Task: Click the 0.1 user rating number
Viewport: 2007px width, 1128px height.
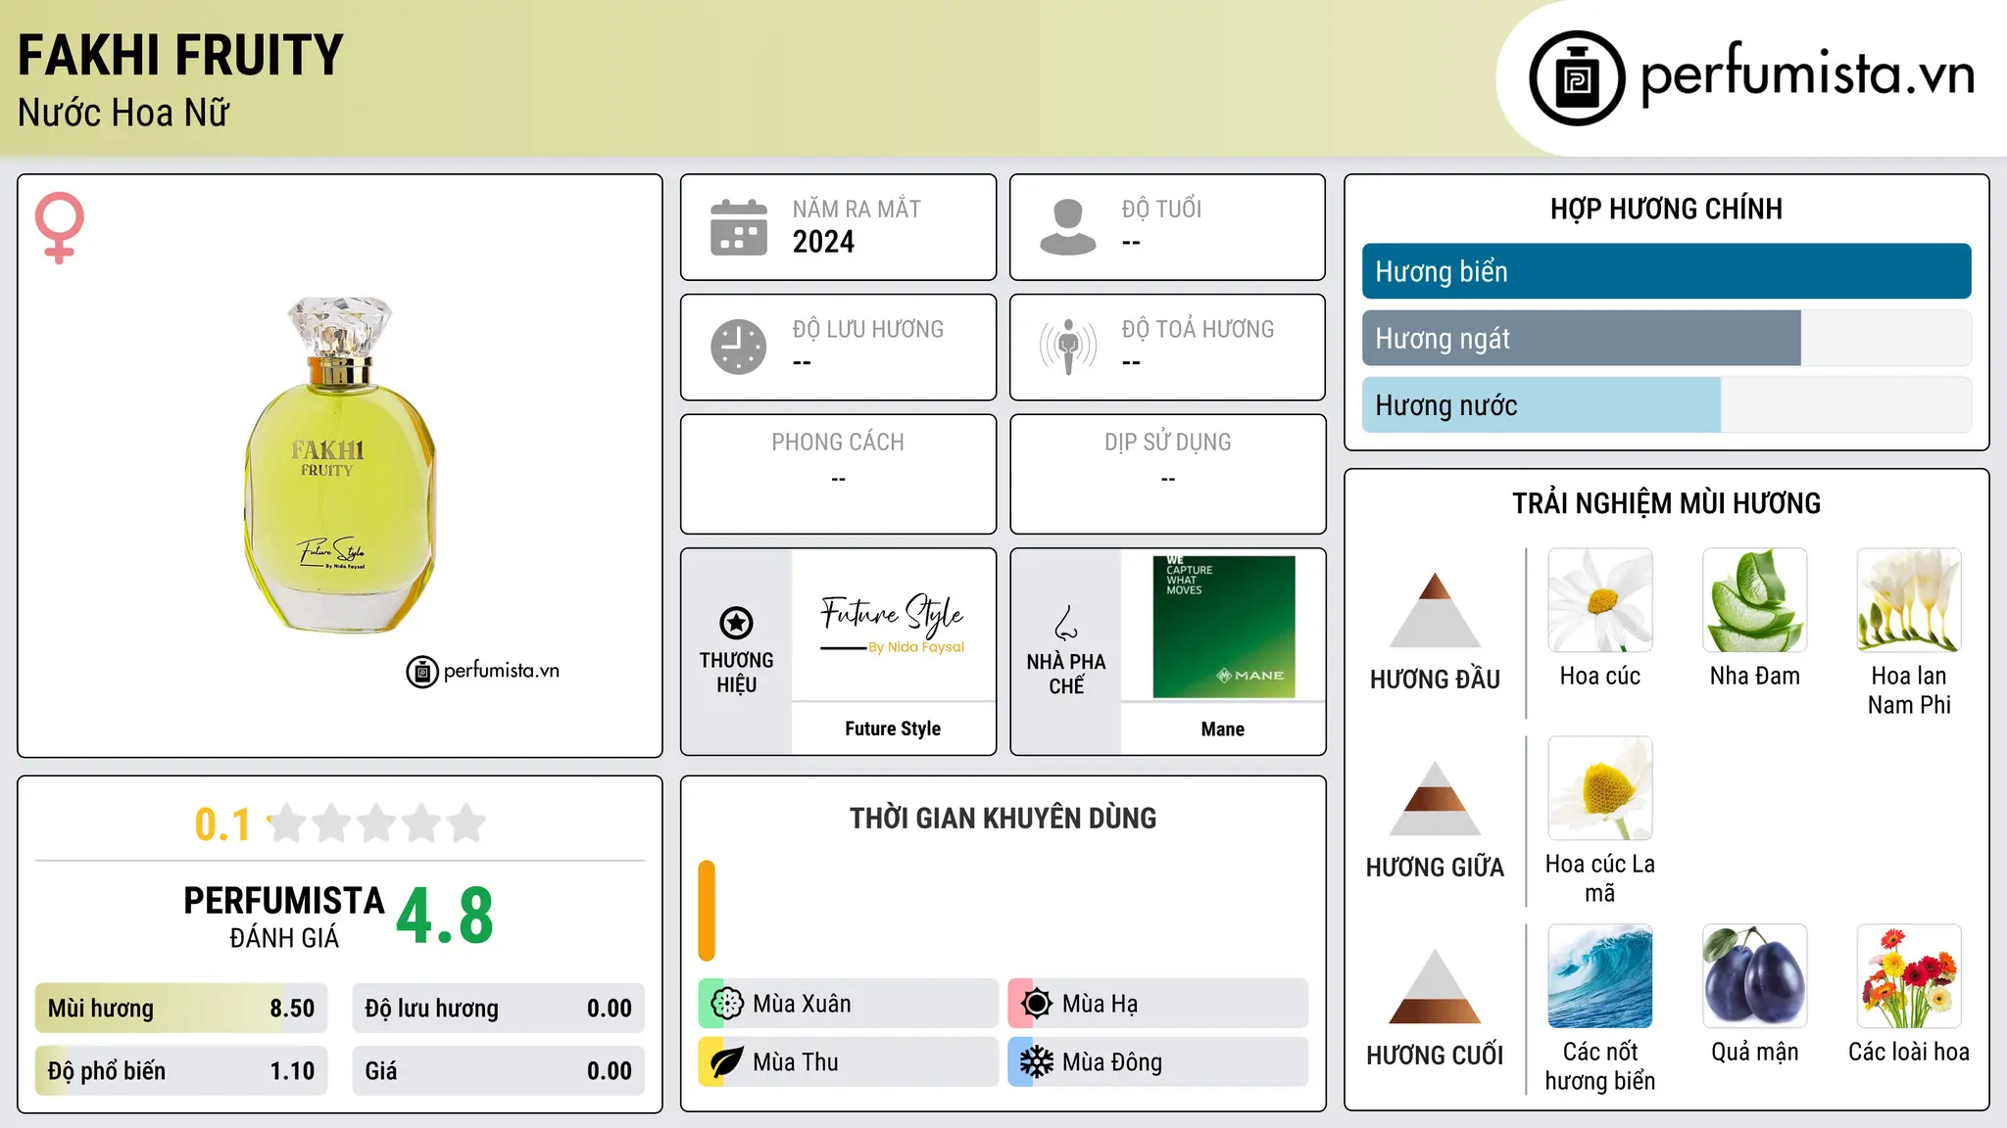Action: point(222,824)
